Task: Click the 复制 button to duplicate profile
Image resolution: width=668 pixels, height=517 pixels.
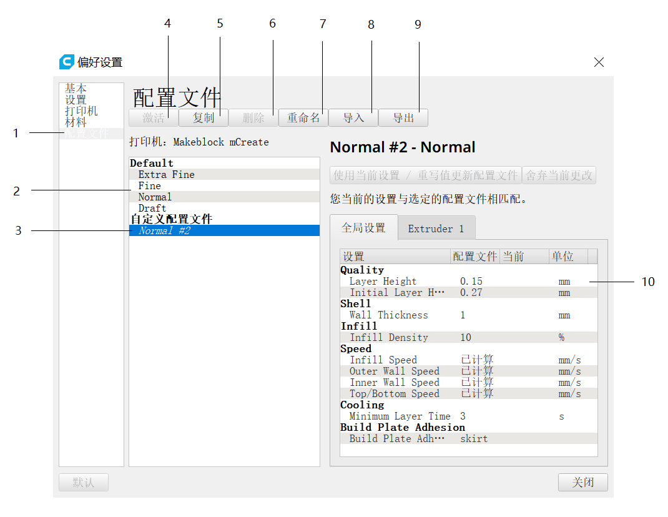Action: click(204, 118)
